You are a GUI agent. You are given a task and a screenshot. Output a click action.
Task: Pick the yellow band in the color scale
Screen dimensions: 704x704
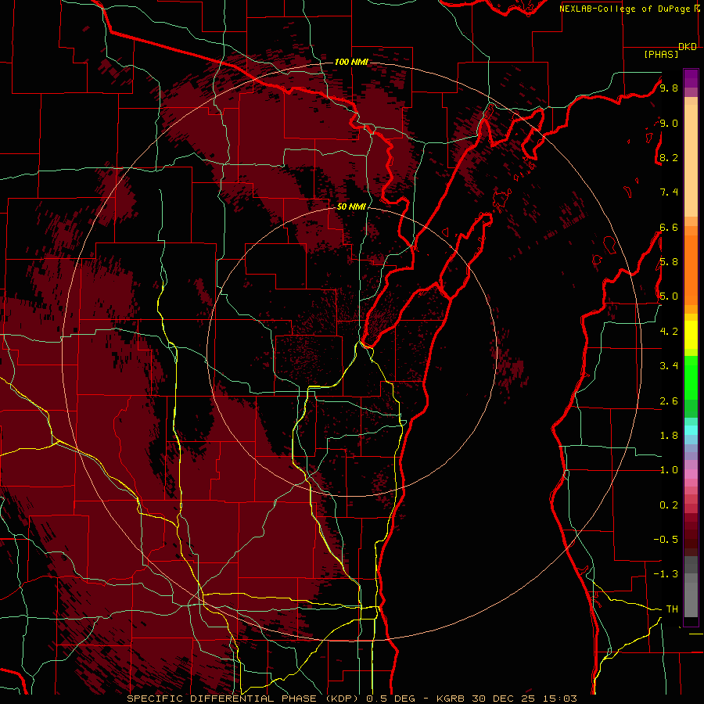tap(691, 335)
